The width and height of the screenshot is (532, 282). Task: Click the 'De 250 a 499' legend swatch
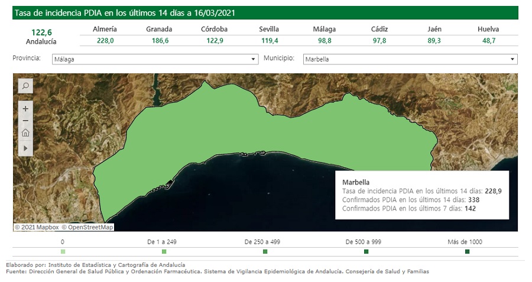[265, 251]
